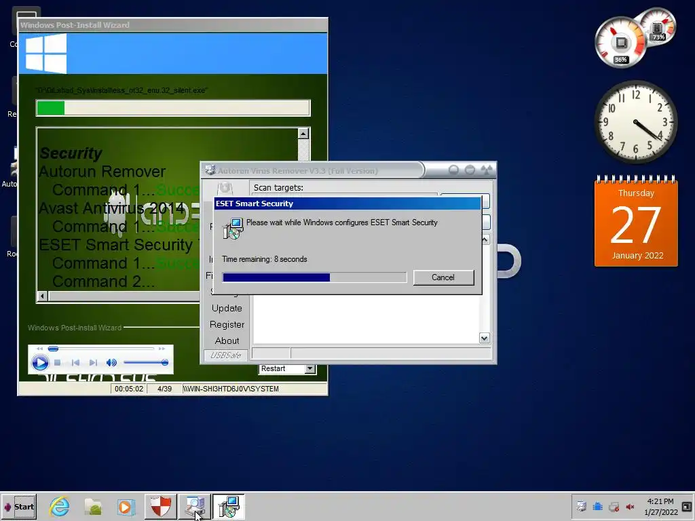Click the Windows logo in wizard header
695x521 pixels.
46,54
